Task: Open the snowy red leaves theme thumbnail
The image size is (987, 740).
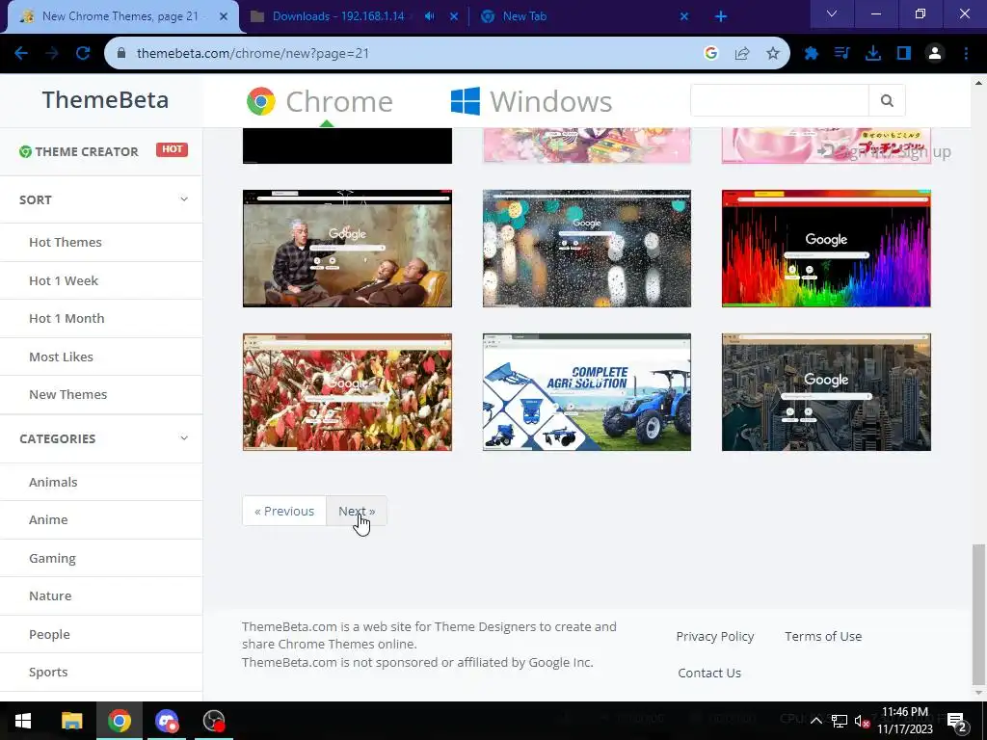Action: pyautogui.click(x=347, y=392)
